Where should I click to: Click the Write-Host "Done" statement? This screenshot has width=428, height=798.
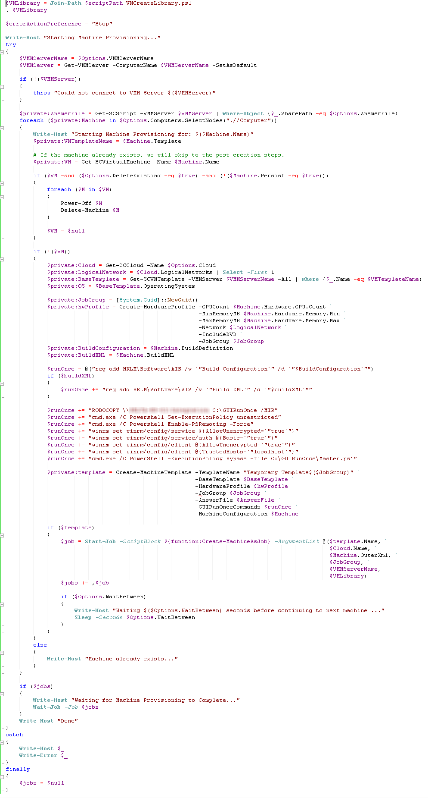coord(48,721)
